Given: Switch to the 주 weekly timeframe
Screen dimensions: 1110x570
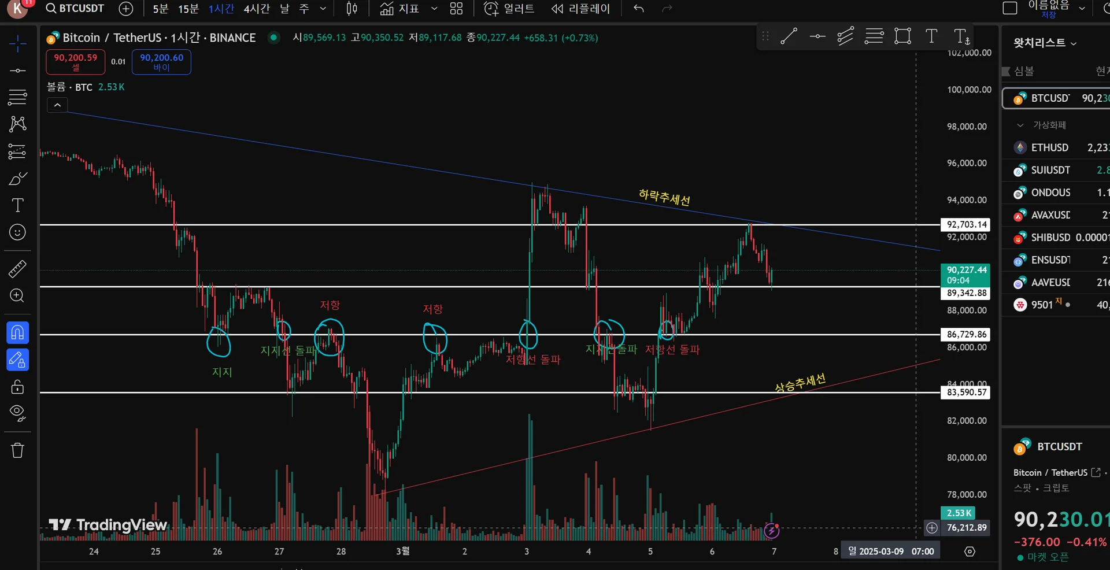Looking at the screenshot, I should [304, 9].
